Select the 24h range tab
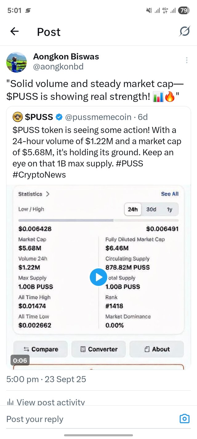197x439 pixels. point(133,209)
